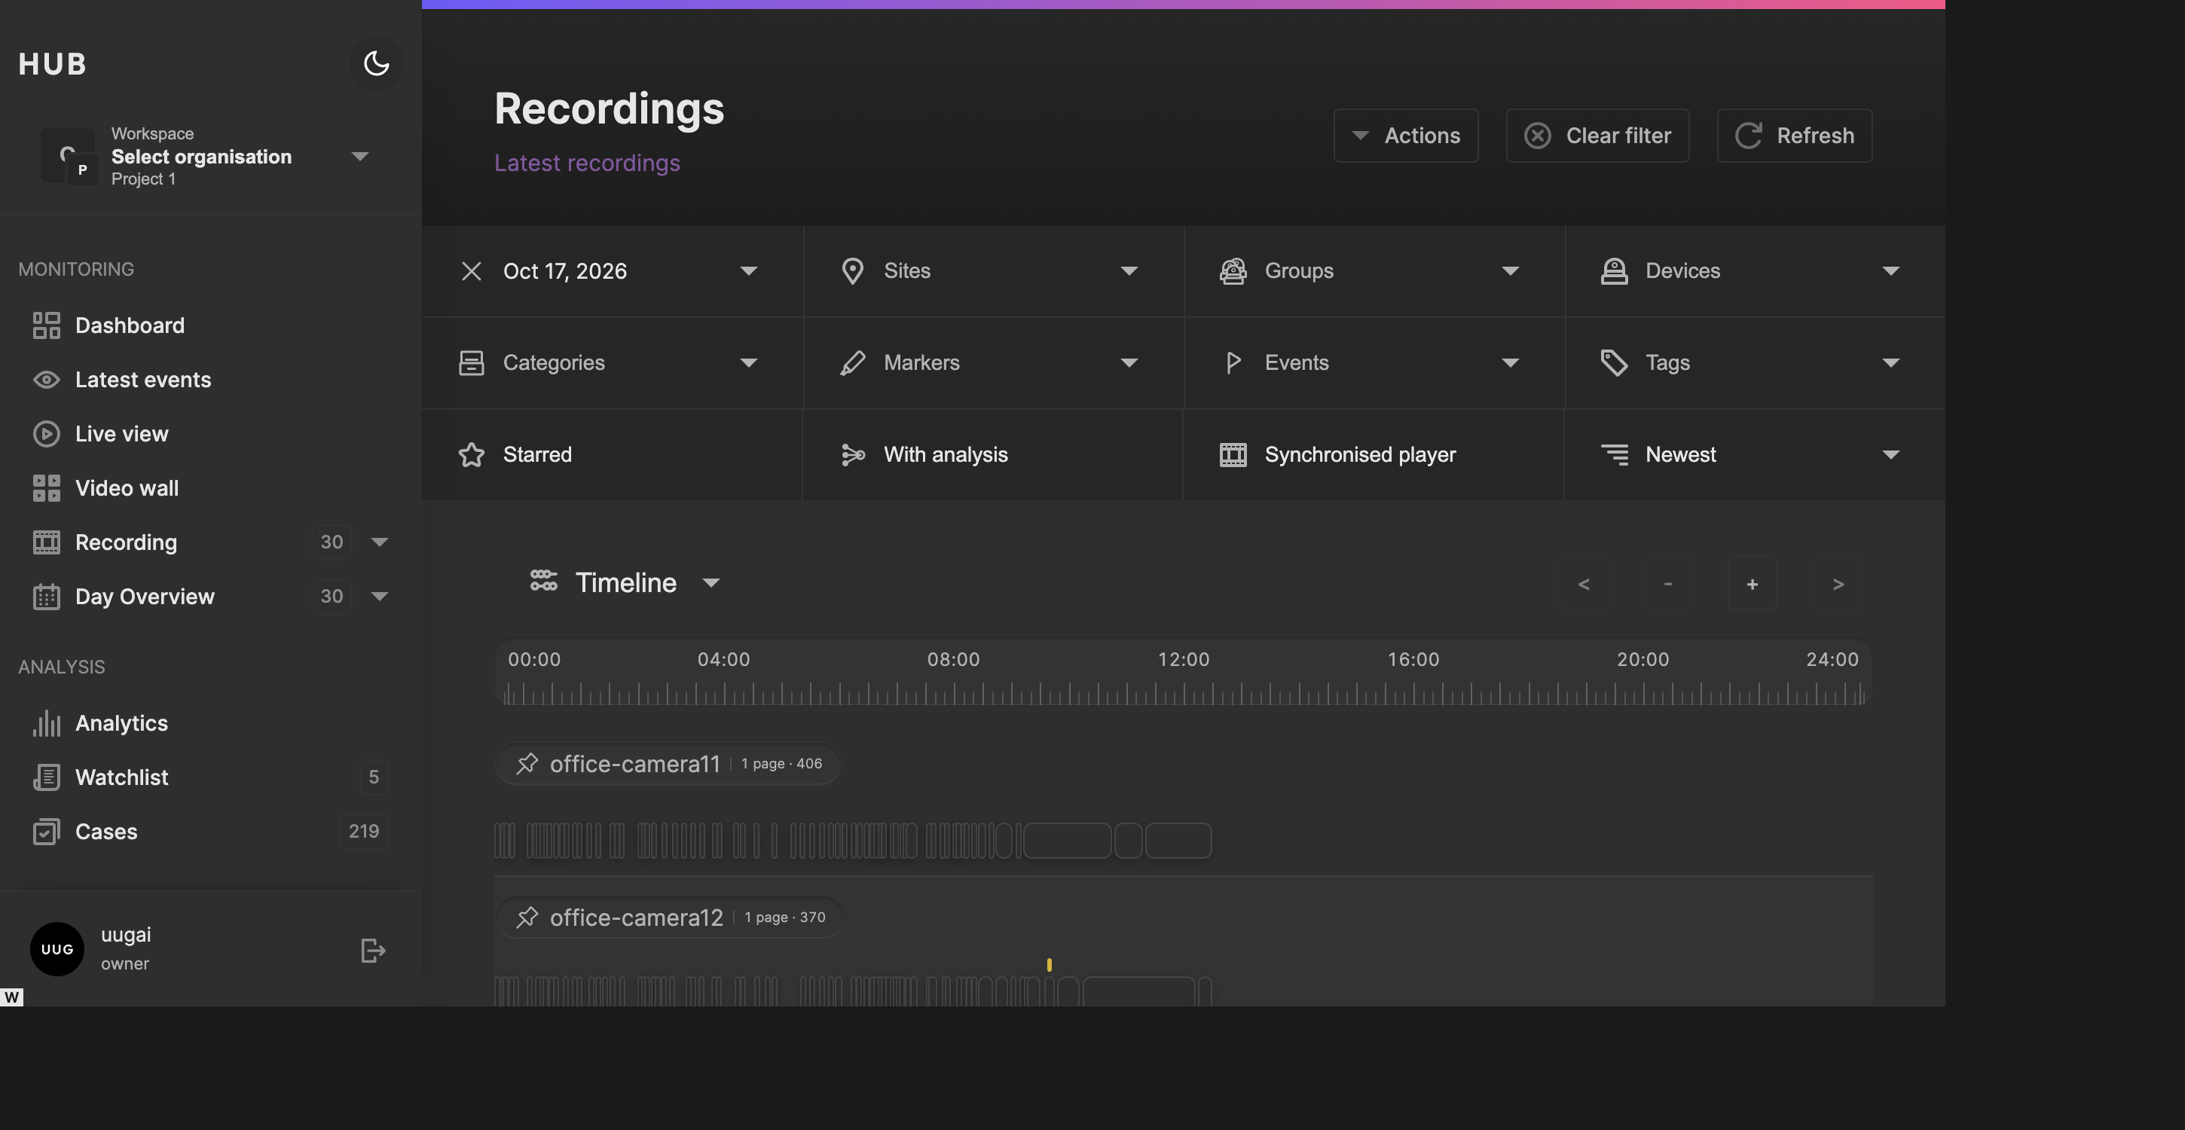2185x1130 pixels.
Task: Click the Clear filter button
Action: coord(1597,136)
